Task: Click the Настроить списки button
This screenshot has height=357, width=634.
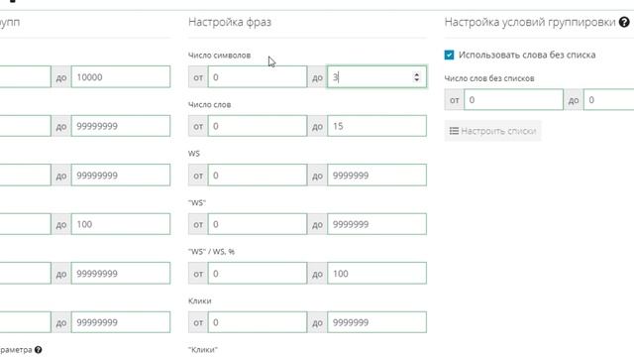Action: [x=492, y=131]
